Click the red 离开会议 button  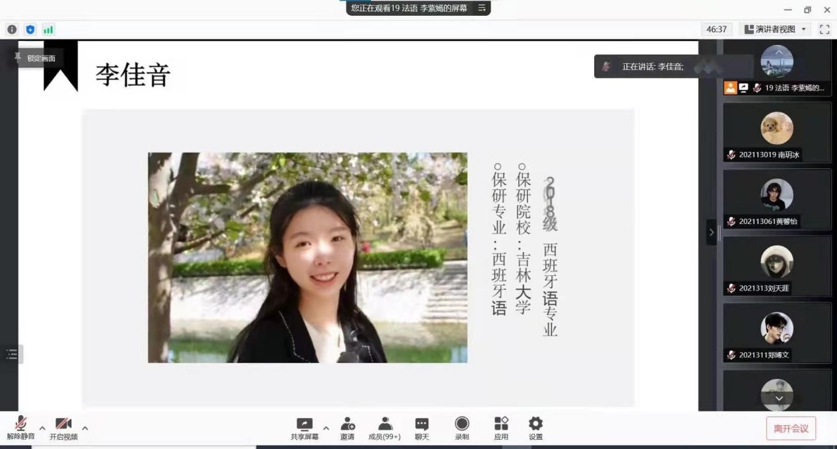click(791, 429)
